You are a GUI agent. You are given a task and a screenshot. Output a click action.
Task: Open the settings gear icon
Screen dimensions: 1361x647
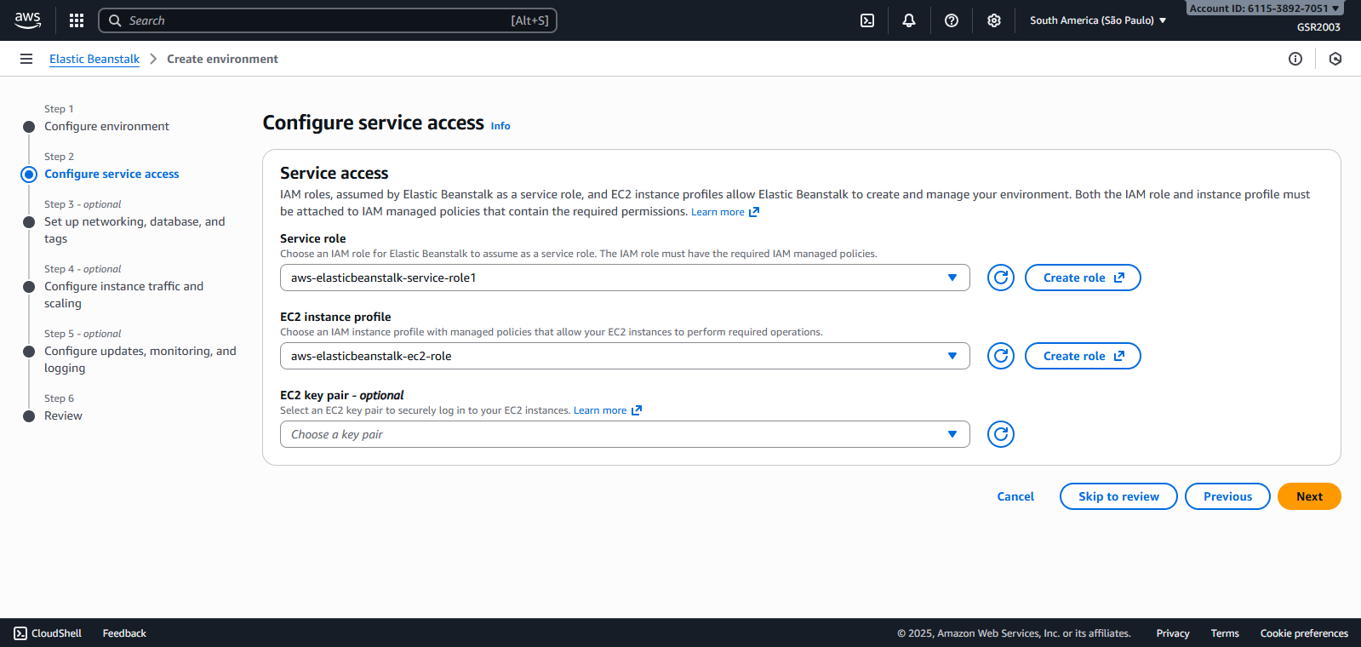[x=994, y=20]
